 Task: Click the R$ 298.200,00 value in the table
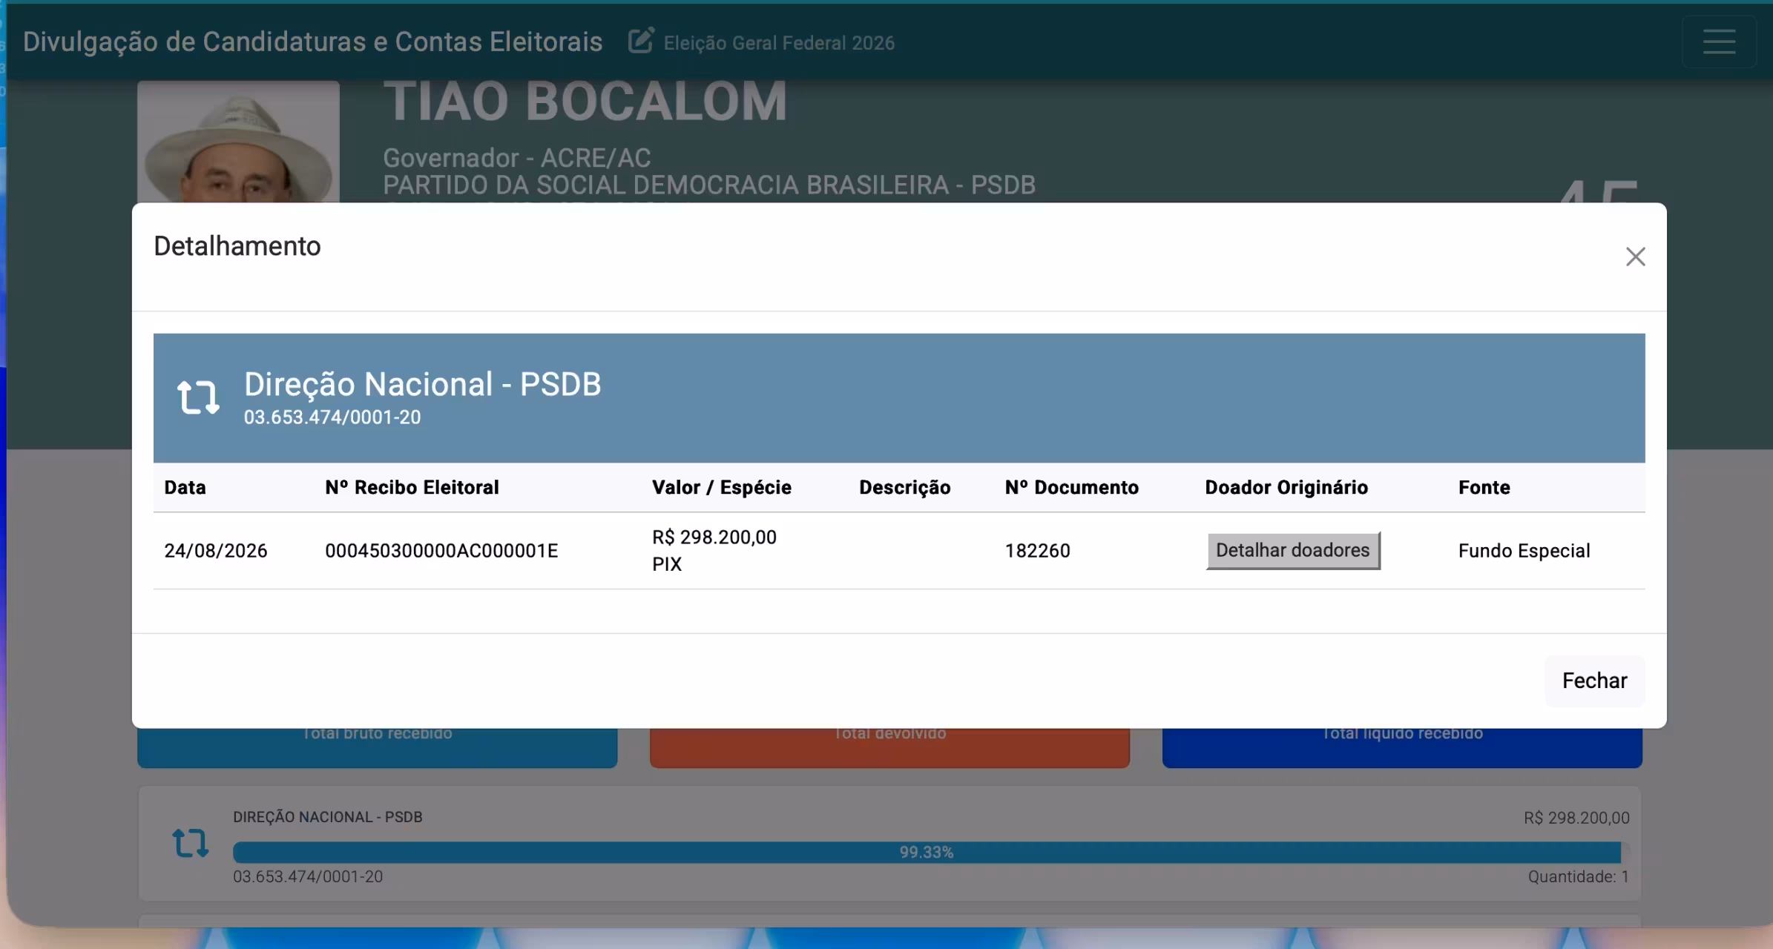714,537
